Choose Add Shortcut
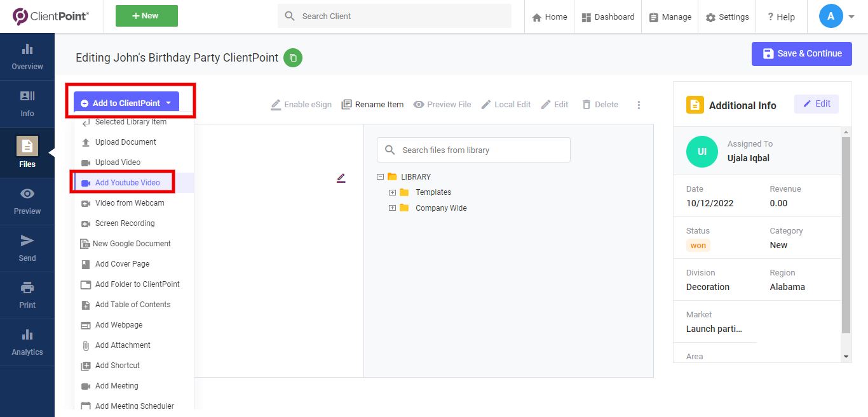Viewport: 868px width, 417px height. (134, 366)
